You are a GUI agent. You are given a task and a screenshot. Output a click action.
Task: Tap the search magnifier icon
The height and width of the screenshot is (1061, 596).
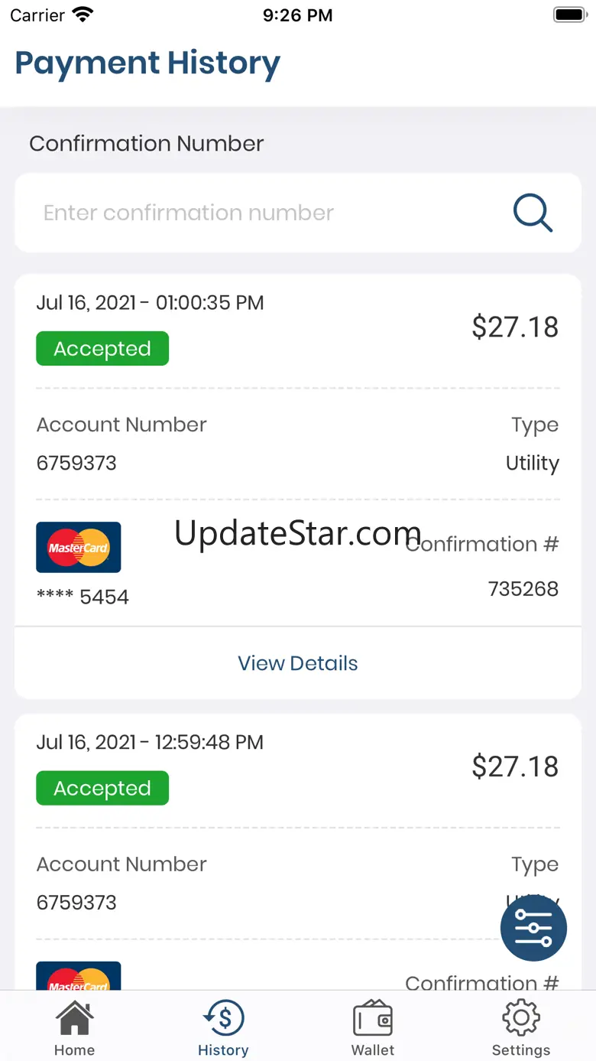pos(533,213)
